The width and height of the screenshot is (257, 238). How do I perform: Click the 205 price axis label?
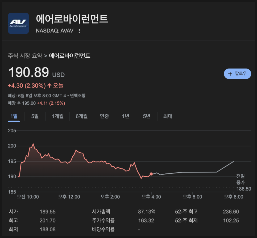(12, 131)
